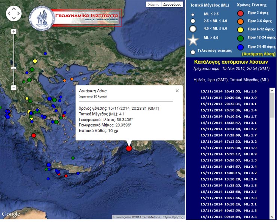This screenshot has height=222, width=277.
Task: Open catalog entry 10:57:46 ML 2.0
Action: coord(229,198)
